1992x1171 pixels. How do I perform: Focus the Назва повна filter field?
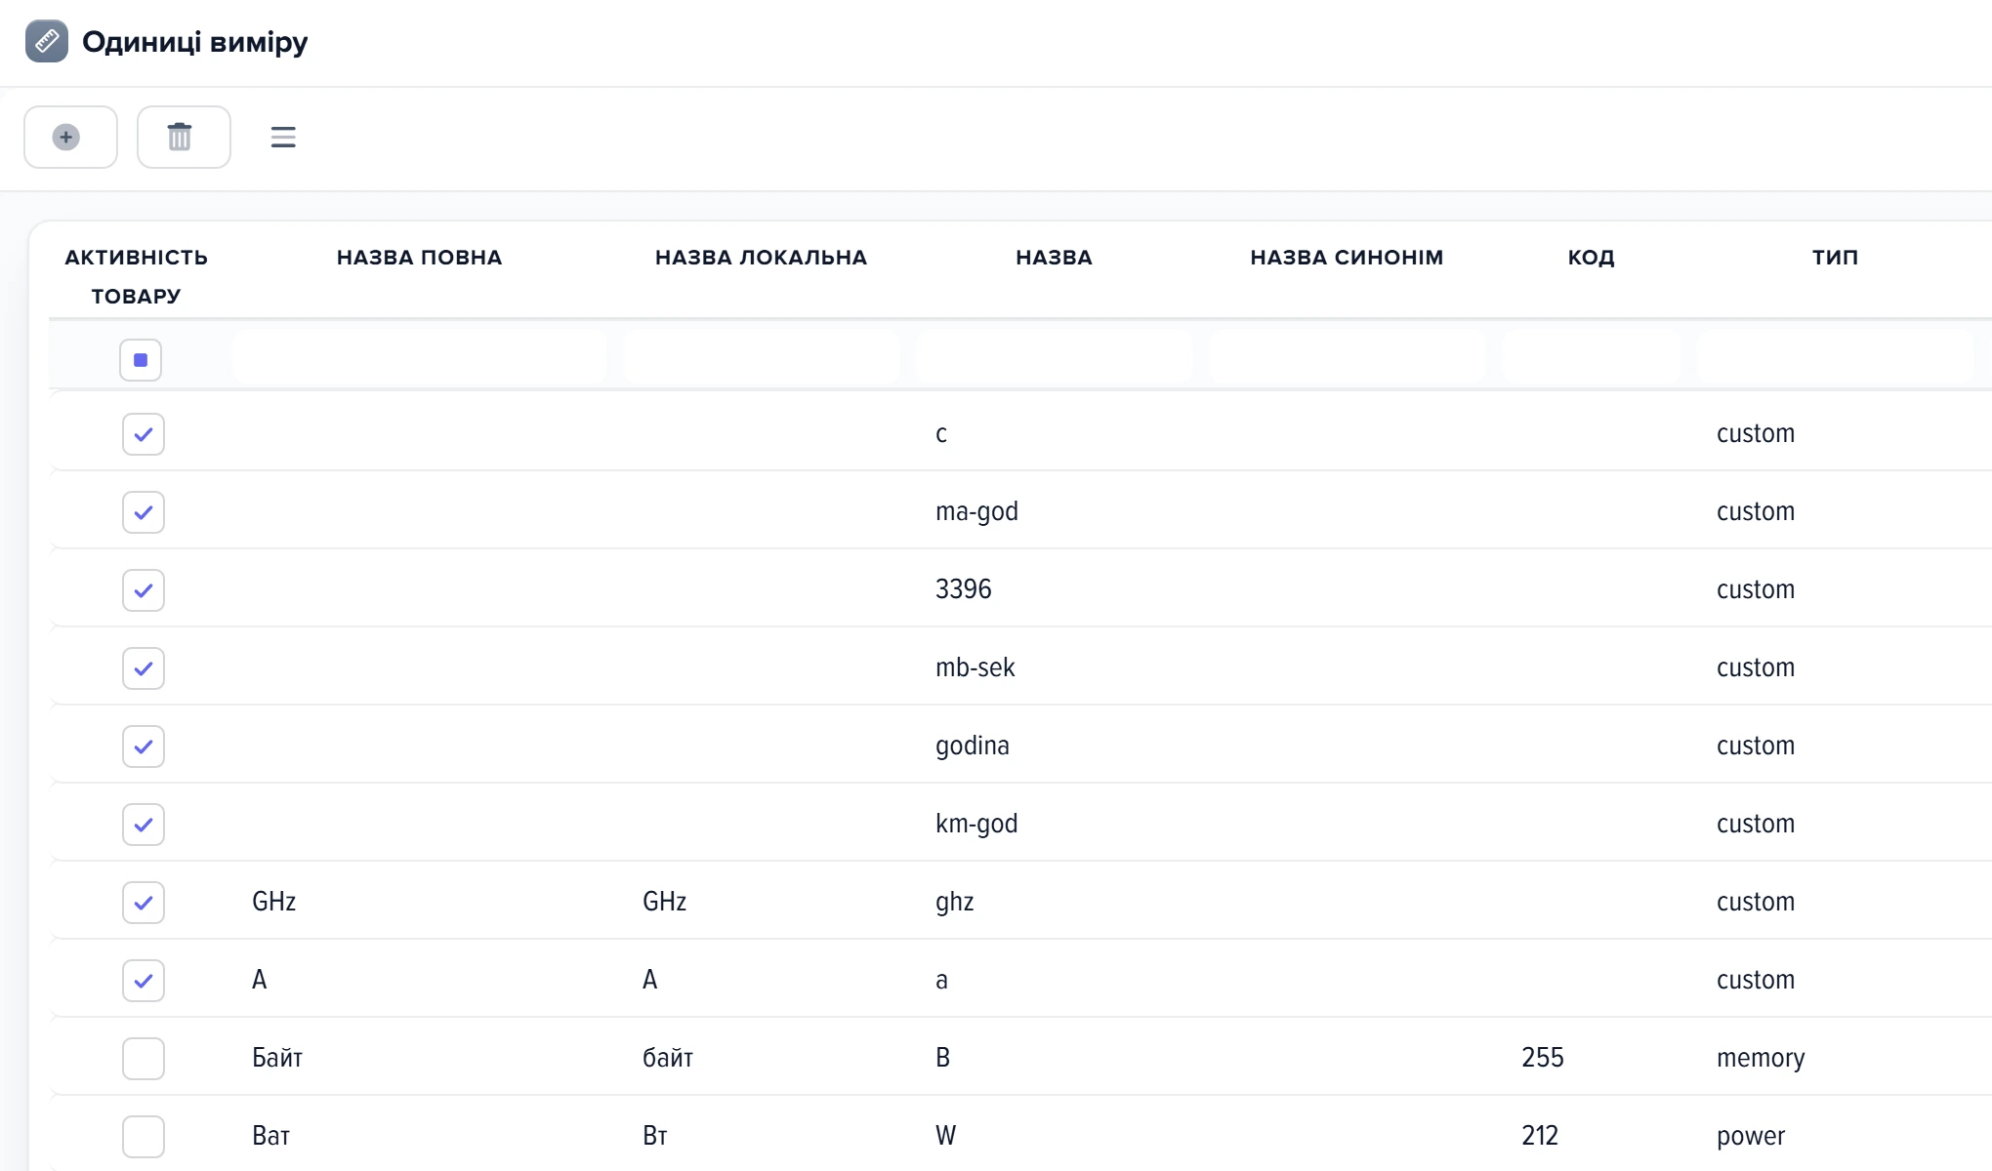420,356
